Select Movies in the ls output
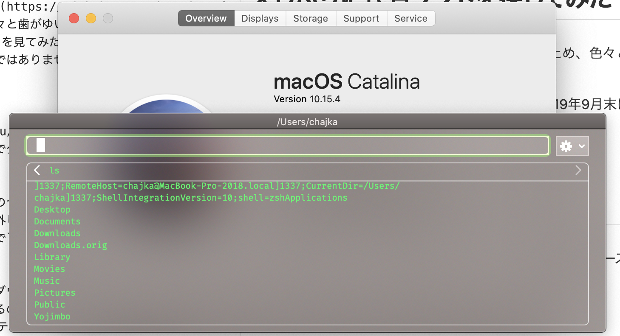Image resolution: width=620 pixels, height=336 pixels. (50, 269)
